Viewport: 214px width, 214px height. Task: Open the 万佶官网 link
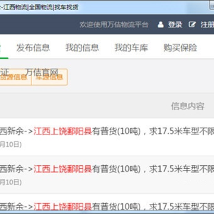point(42,73)
